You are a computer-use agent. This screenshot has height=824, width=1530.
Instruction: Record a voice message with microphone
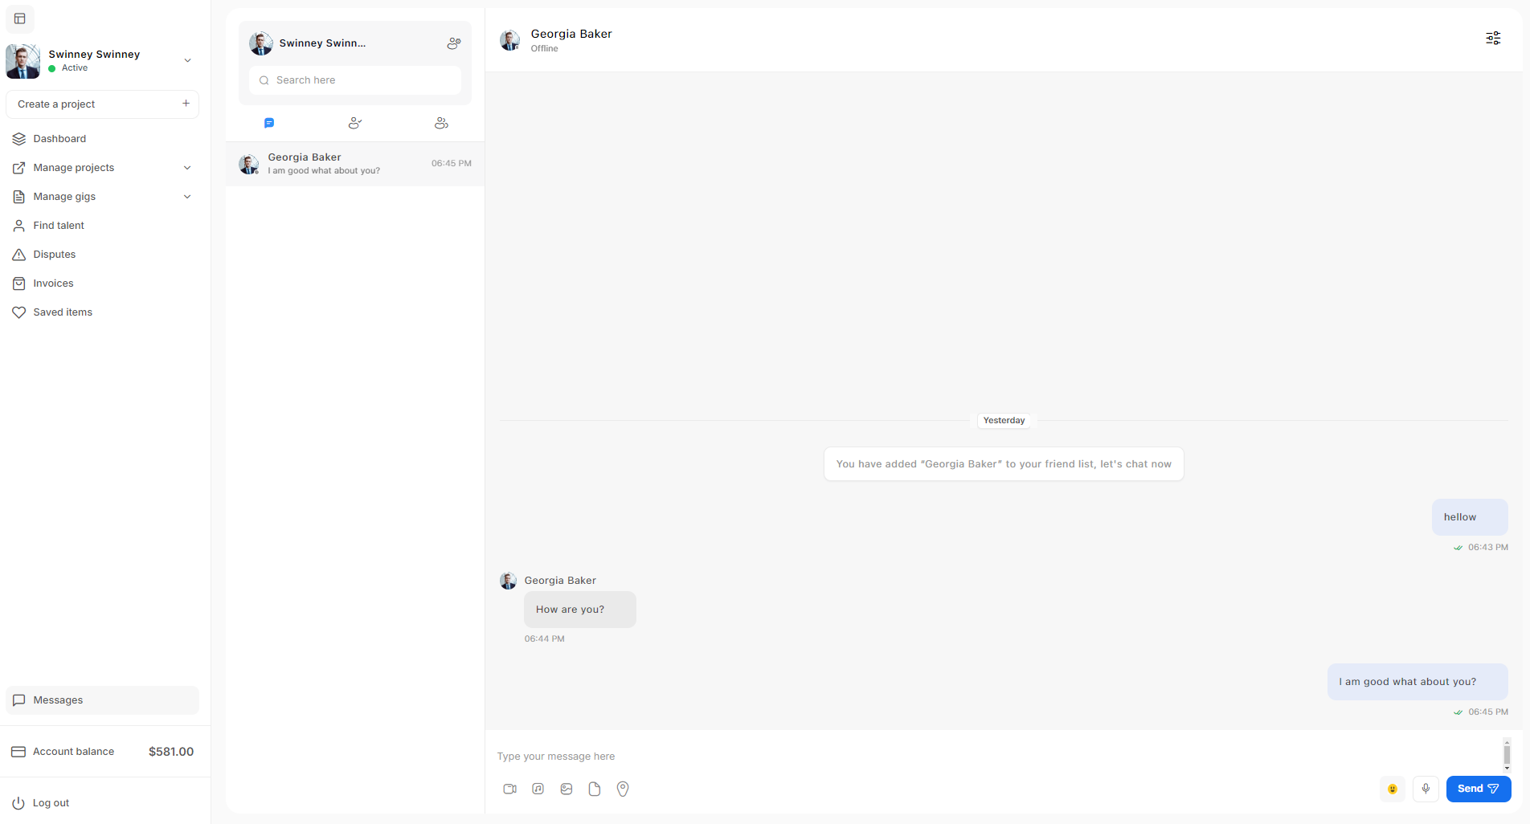1426,789
